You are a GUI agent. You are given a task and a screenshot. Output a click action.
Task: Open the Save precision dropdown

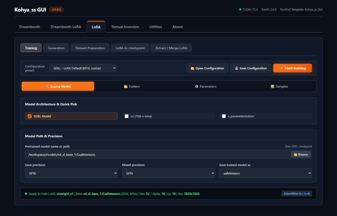click(71, 173)
